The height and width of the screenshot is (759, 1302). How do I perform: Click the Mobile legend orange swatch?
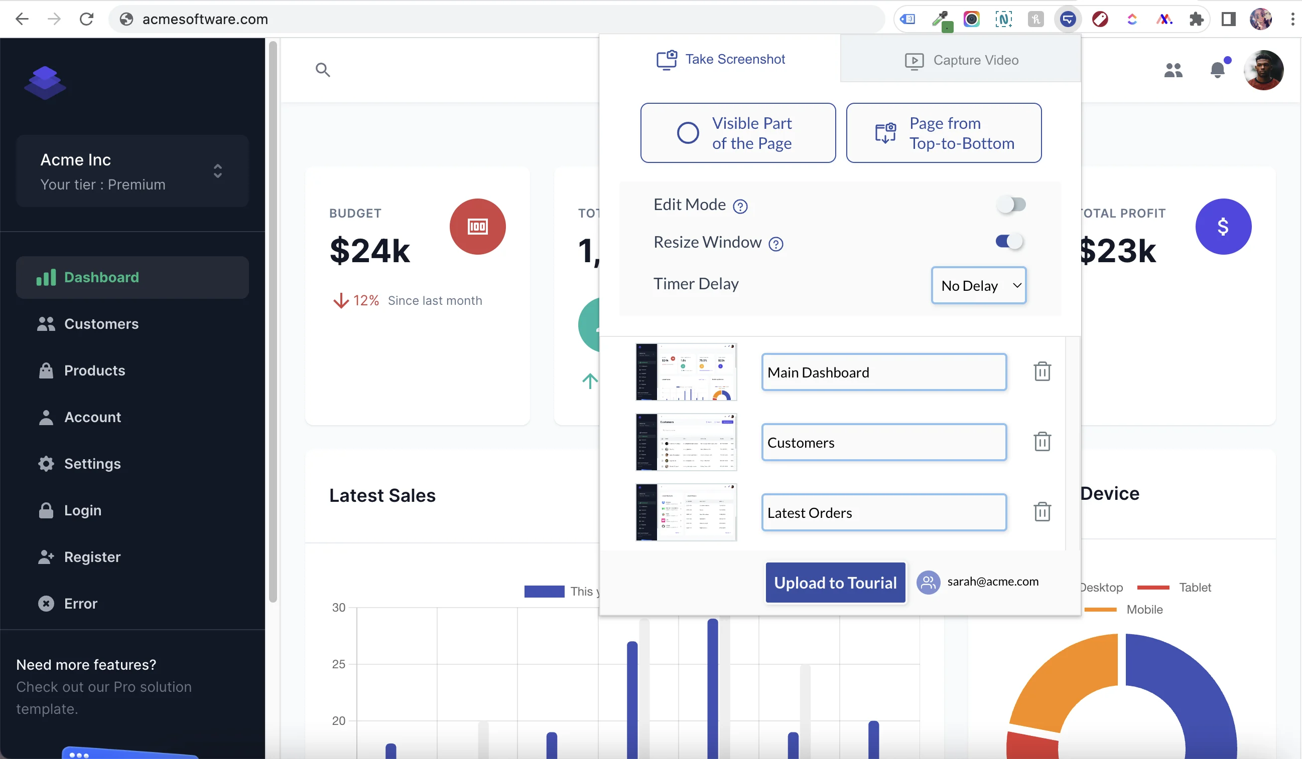[1101, 610]
